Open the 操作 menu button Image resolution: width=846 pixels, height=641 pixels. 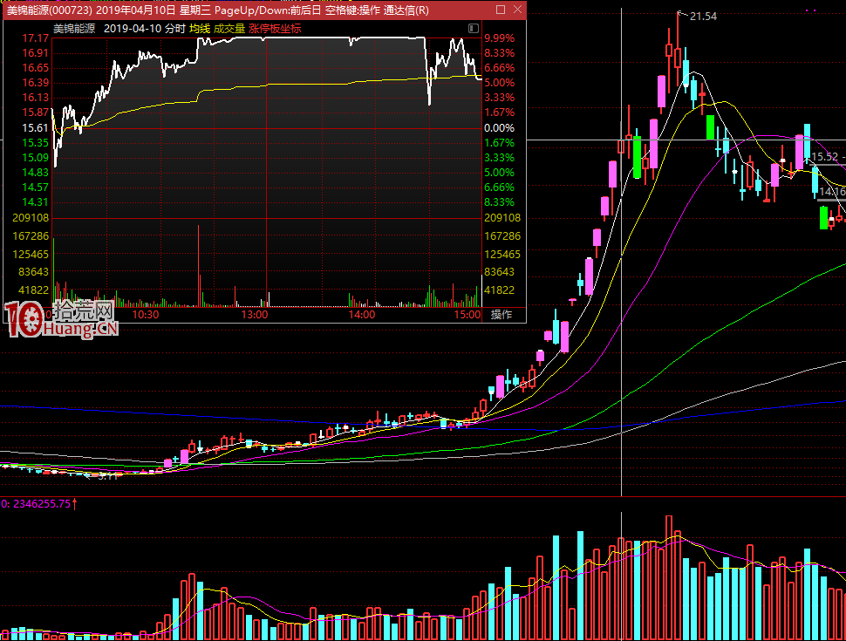coord(501,315)
